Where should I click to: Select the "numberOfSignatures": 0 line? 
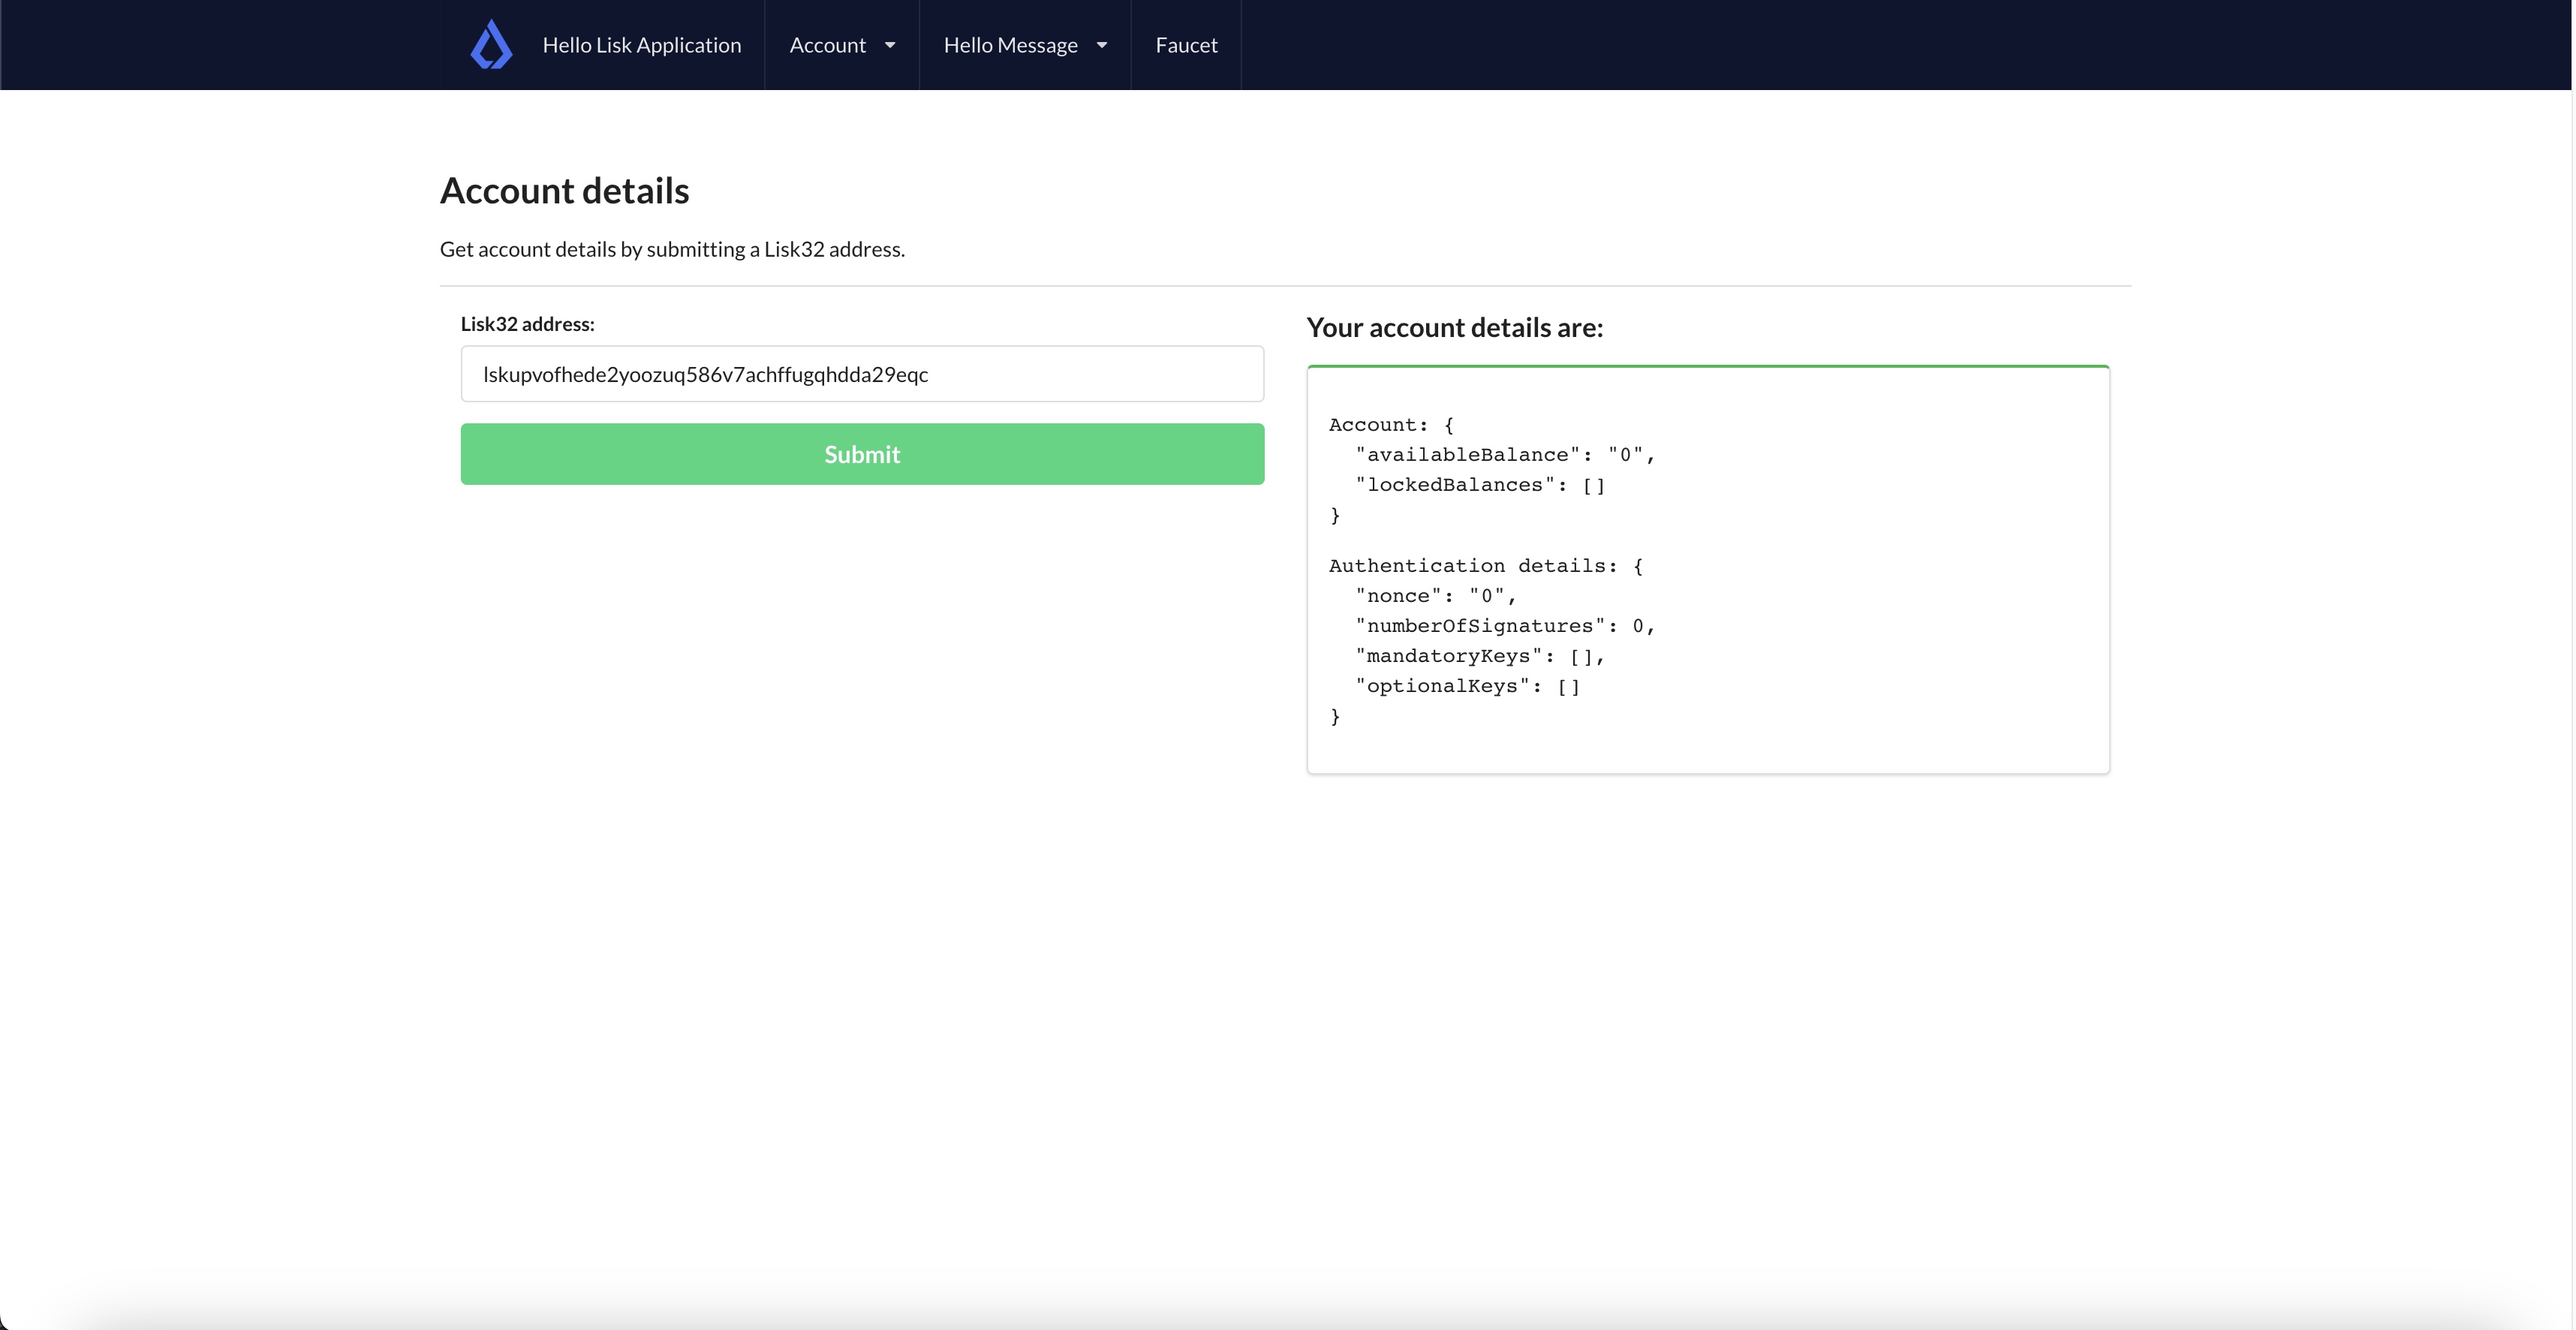(x=1505, y=626)
